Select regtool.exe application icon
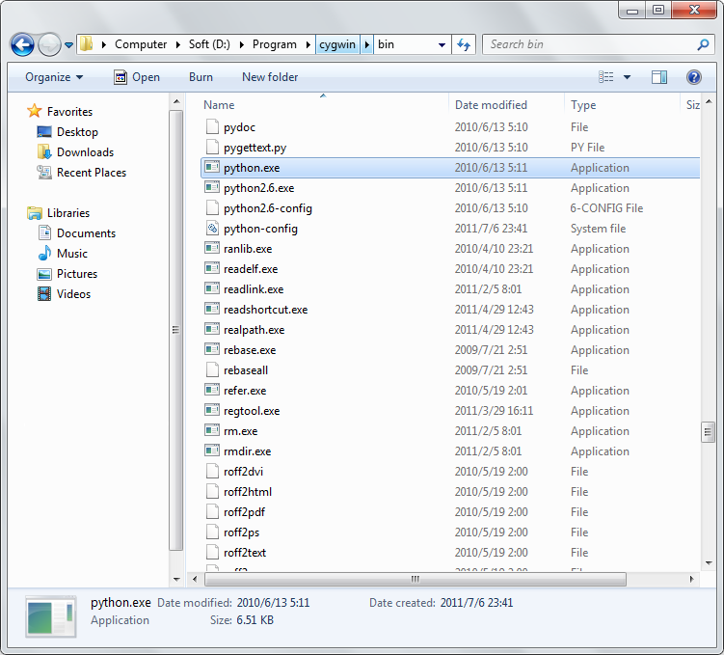 [x=212, y=411]
